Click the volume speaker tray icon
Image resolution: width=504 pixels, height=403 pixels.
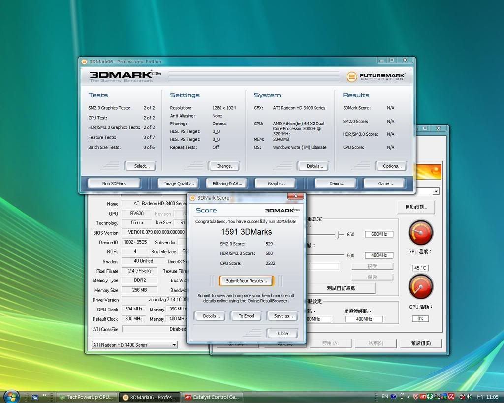coord(469,397)
